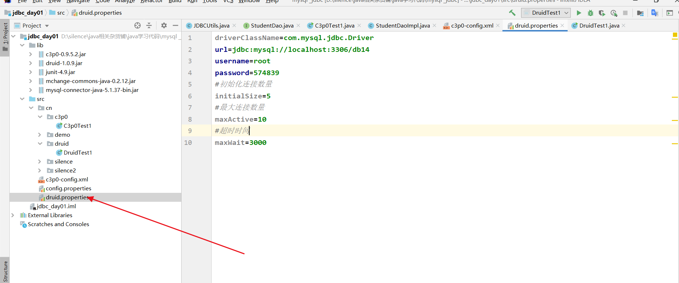
Task: Click the run anything window icon
Action: (670, 13)
